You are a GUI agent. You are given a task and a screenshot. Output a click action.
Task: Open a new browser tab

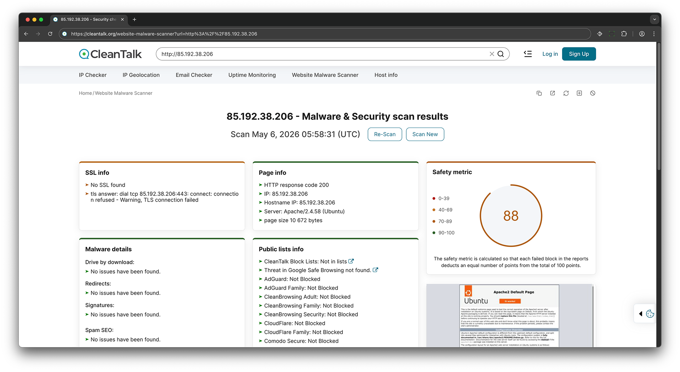pos(135,19)
